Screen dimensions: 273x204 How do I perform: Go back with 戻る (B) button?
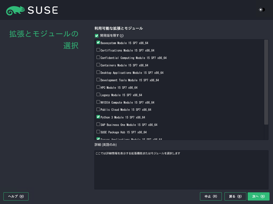[x=235, y=196]
